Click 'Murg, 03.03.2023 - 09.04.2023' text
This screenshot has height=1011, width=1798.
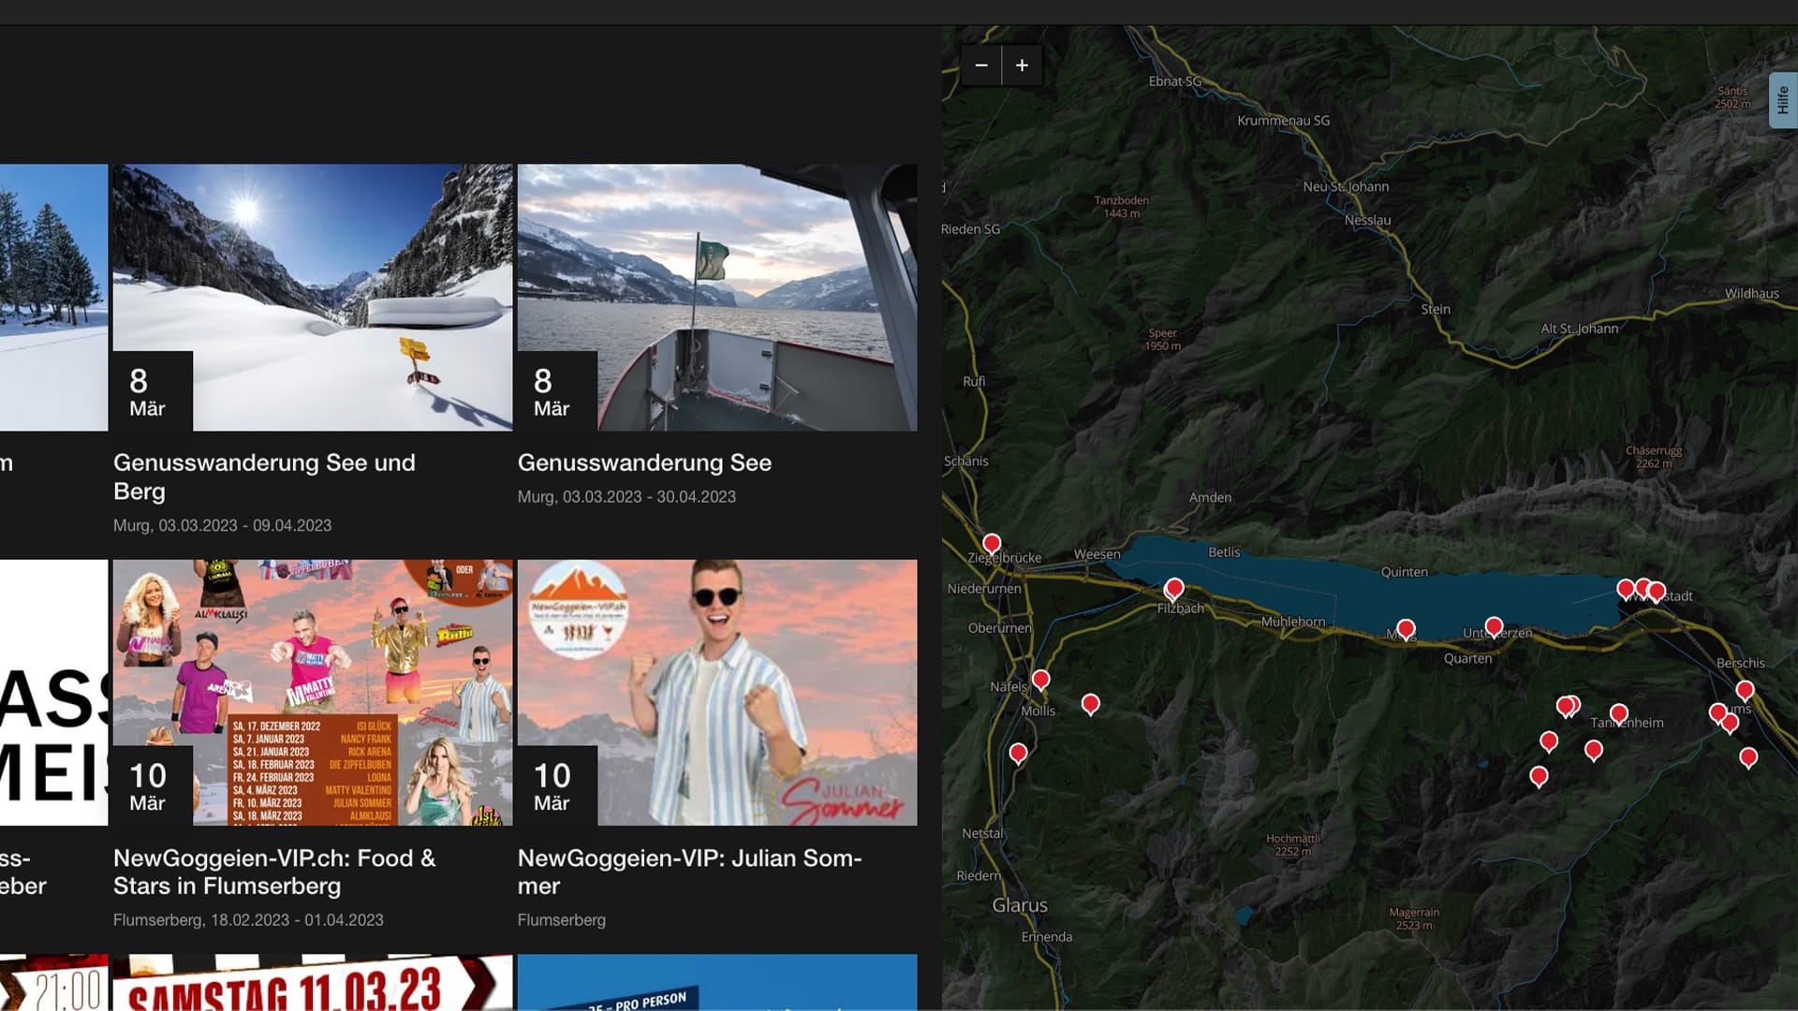tap(222, 526)
